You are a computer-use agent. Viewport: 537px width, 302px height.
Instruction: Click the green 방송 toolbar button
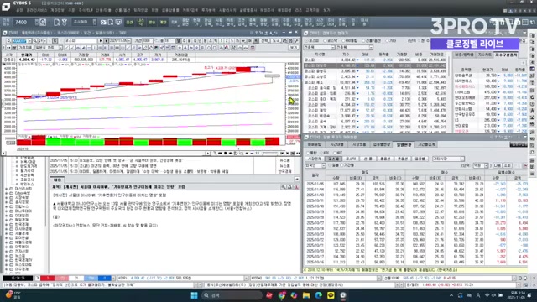[152, 23]
